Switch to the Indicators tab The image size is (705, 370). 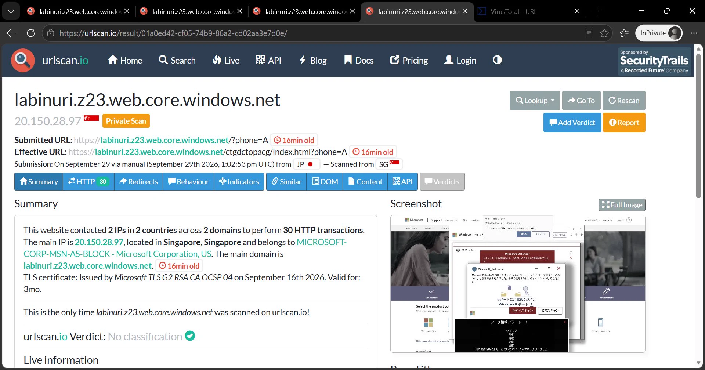(239, 182)
